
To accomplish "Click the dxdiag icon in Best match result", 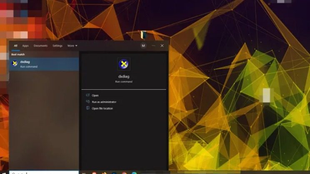I will [15, 64].
